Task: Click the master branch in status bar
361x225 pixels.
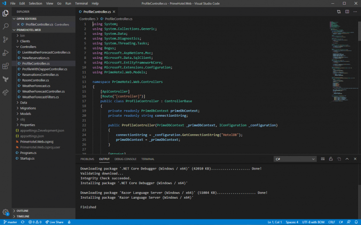Action: [x=10, y=222]
